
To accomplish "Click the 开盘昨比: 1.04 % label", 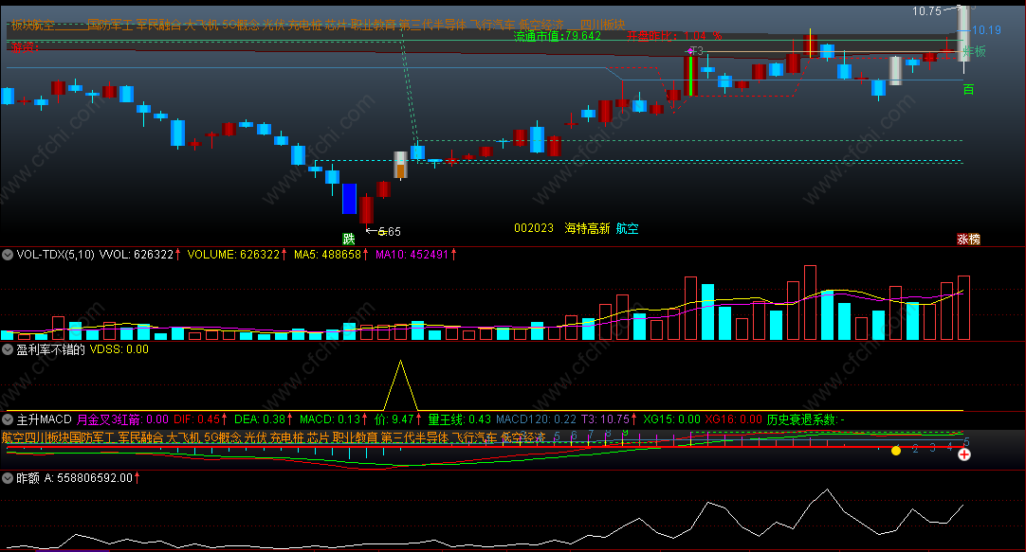I will tap(674, 36).
